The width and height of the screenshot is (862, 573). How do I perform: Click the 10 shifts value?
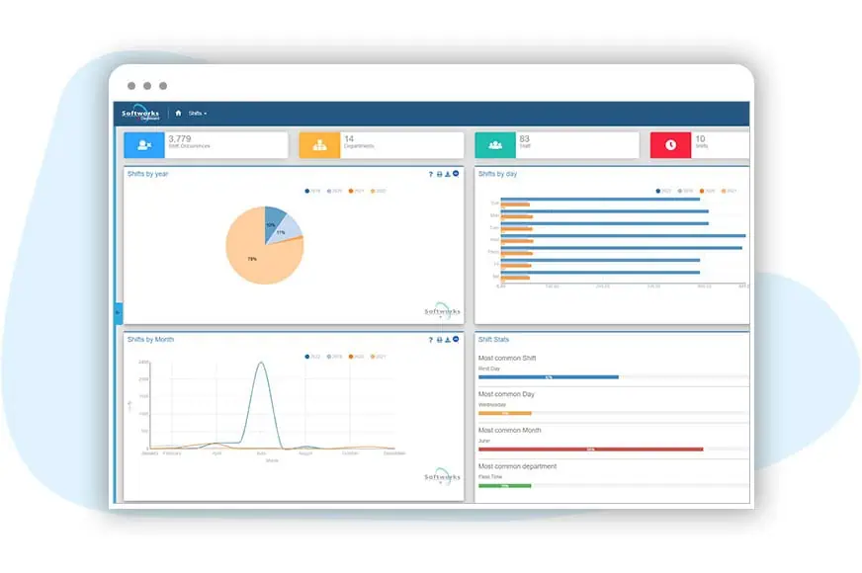[x=700, y=139]
